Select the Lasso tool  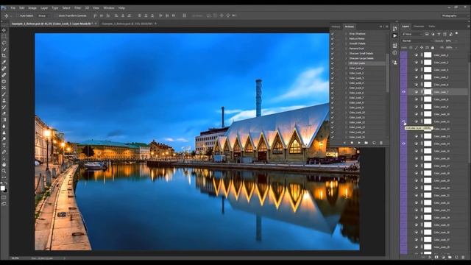(4, 43)
